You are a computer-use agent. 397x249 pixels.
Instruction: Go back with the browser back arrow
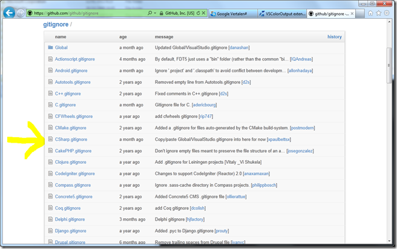pyautogui.click(x=9, y=13)
